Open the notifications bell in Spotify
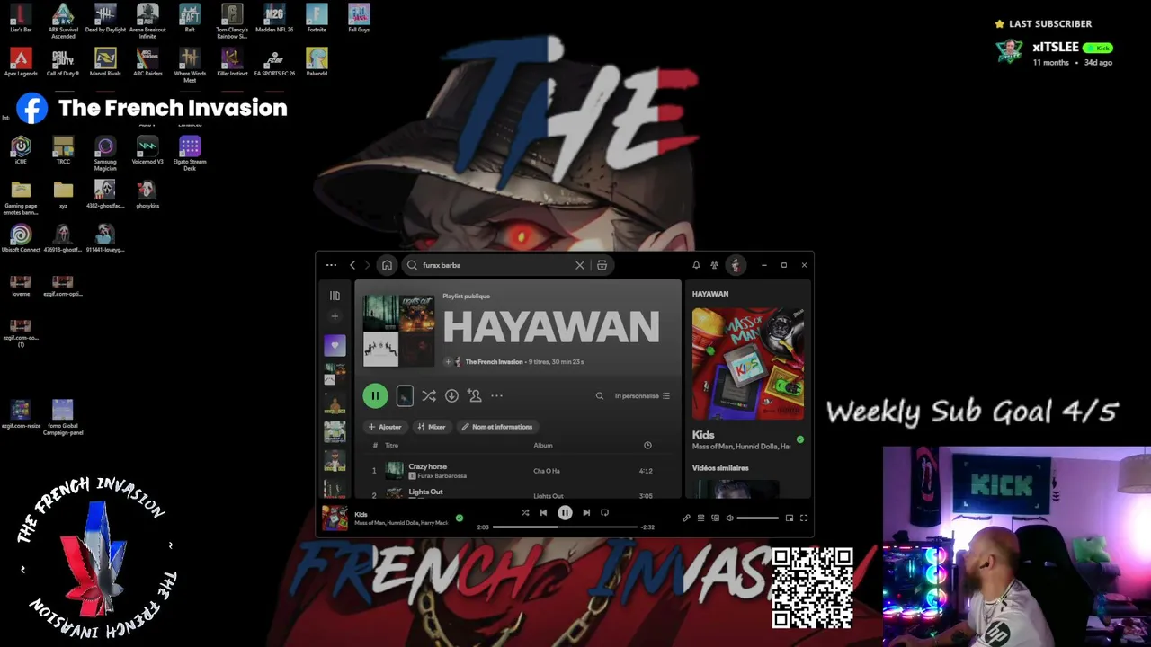The height and width of the screenshot is (647, 1151). 696,265
